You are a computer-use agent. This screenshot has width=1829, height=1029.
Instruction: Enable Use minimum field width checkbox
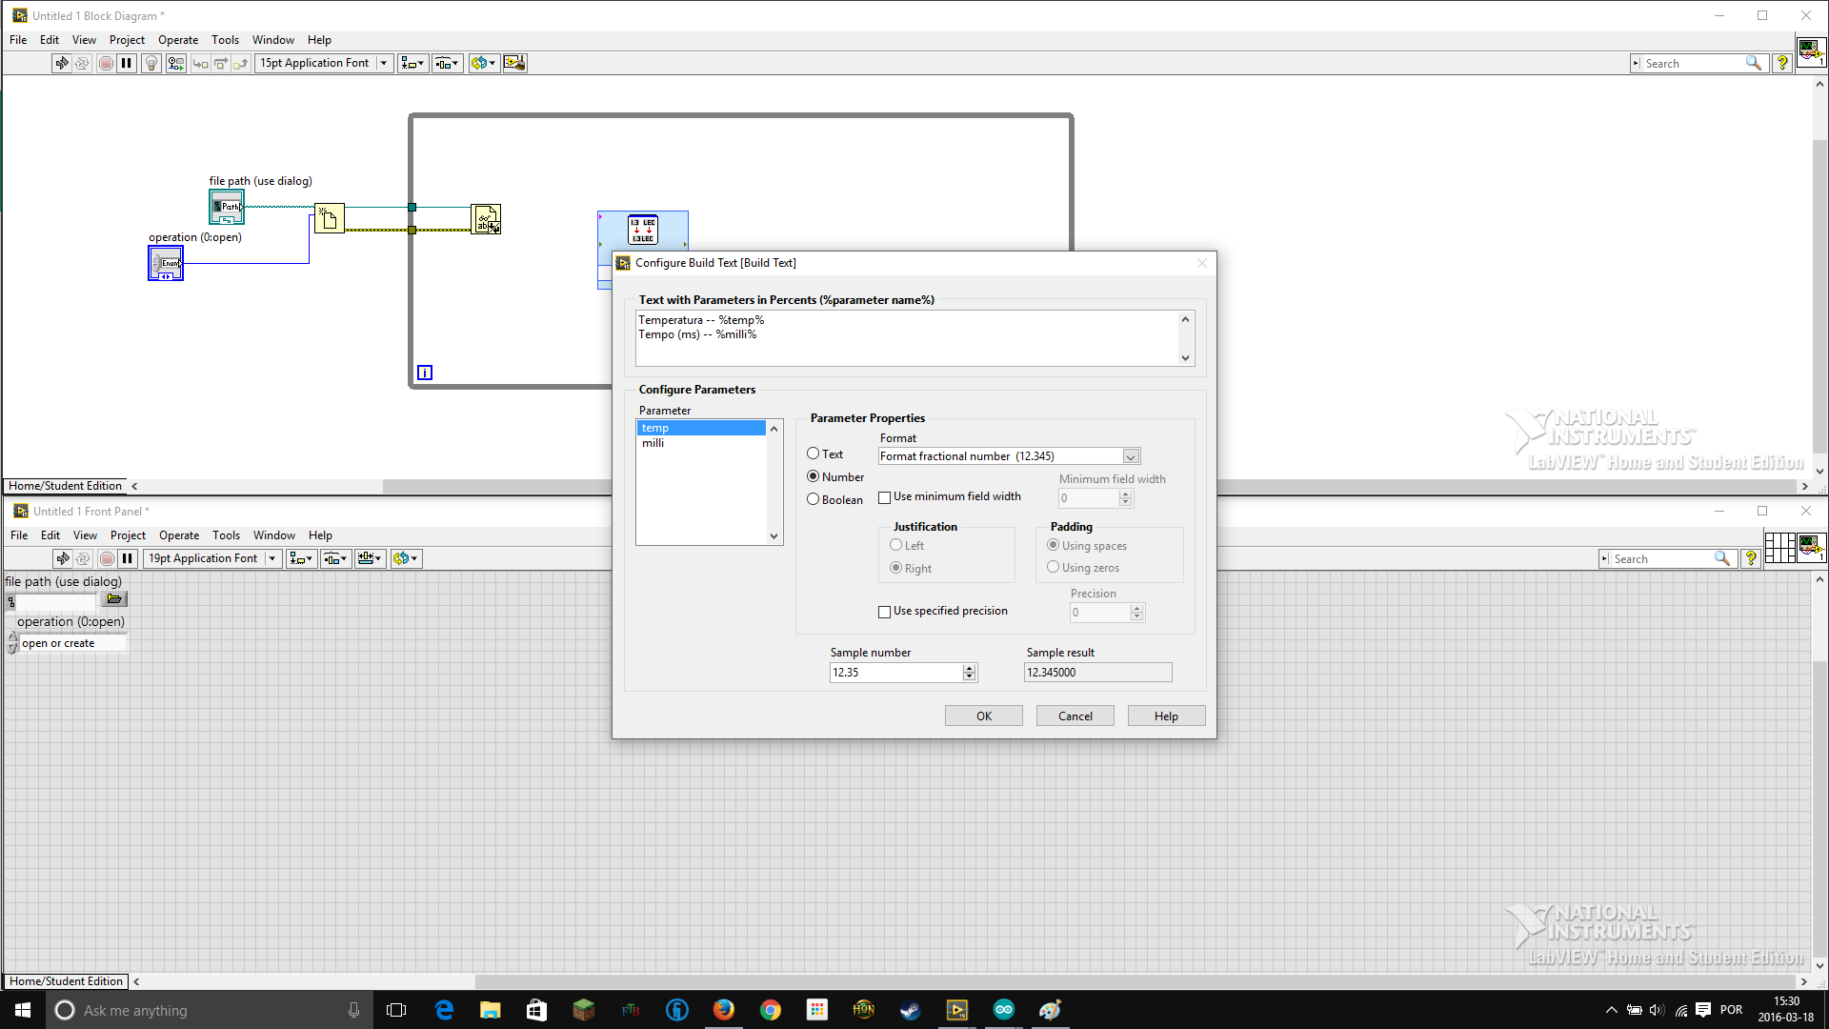pyautogui.click(x=886, y=496)
